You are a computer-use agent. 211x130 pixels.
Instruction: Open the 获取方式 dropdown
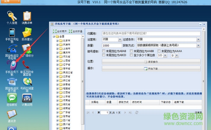click(198, 45)
